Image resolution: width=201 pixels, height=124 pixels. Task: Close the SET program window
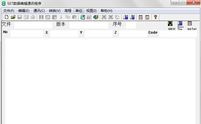193,2
